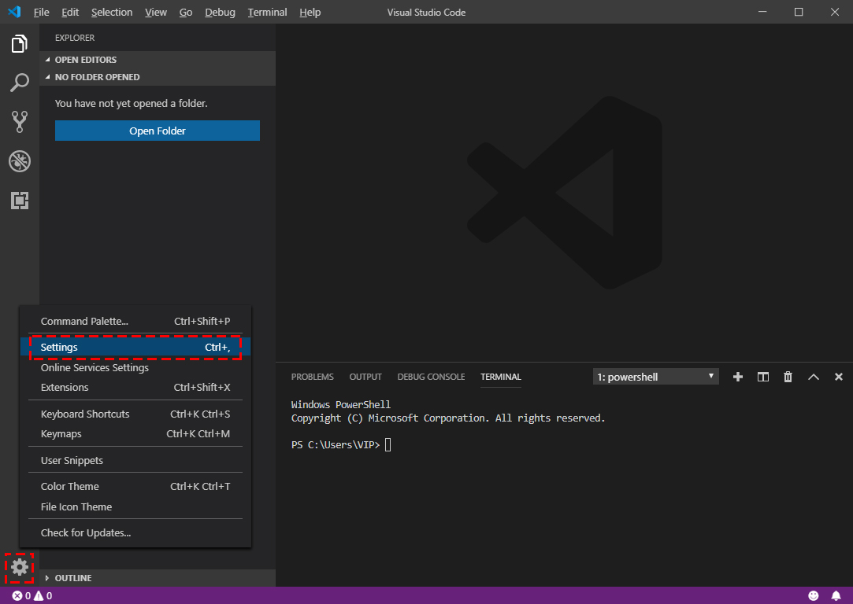Select Settings in the gear menu
Image resolution: width=853 pixels, height=604 pixels.
coord(135,347)
